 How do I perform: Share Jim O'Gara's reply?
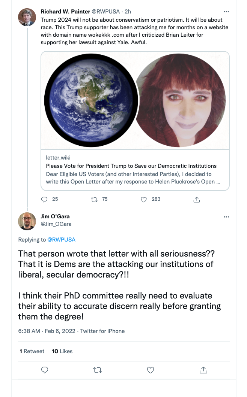(x=203, y=370)
